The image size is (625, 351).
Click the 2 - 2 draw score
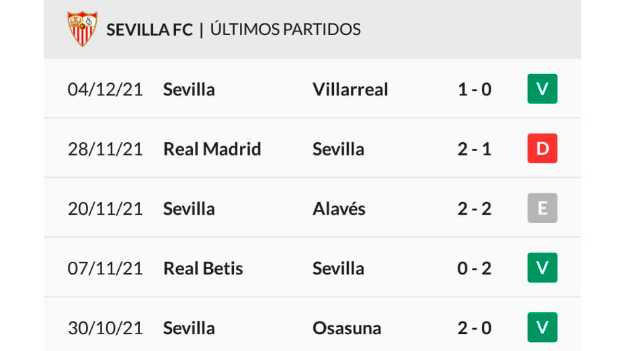pyautogui.click(x=474, y=209)
